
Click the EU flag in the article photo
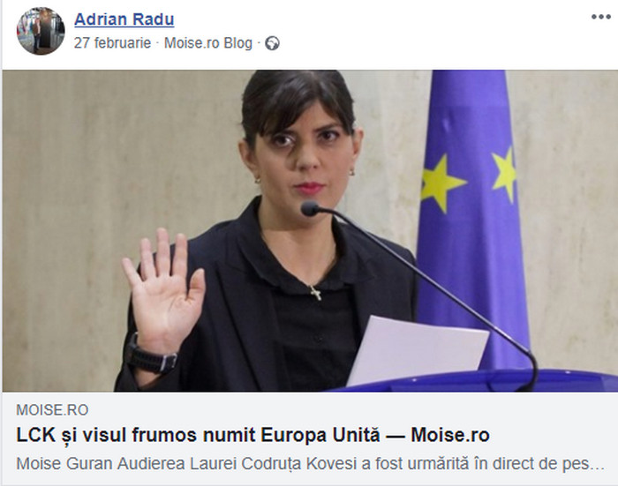pos(472,221)
